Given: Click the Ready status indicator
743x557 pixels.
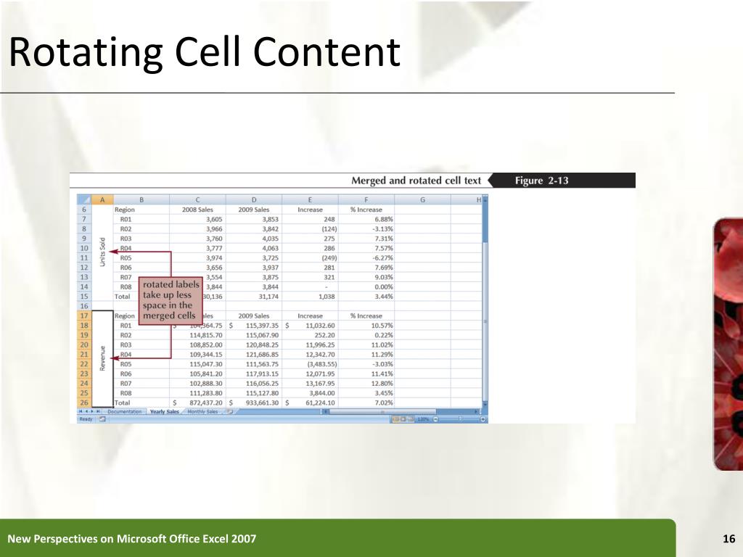Looking at the screenshot, I should (86, 419).
